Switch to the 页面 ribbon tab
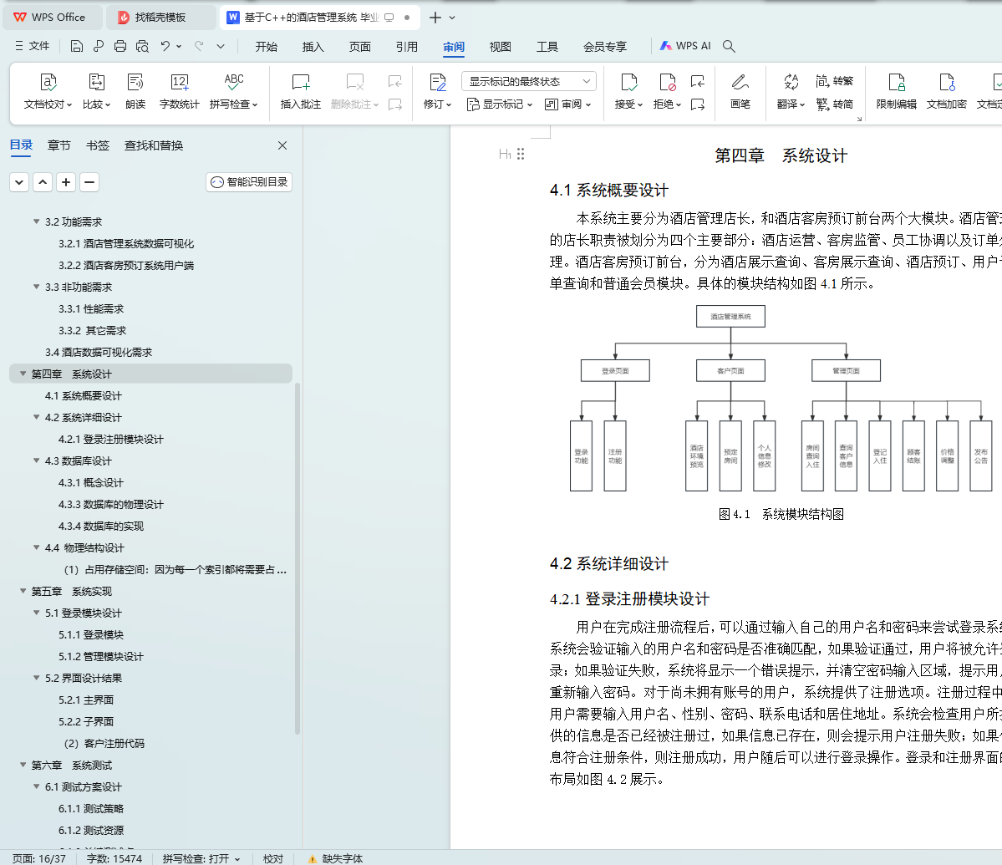The height and width of the screenshot is (865, 1002). 360,47
